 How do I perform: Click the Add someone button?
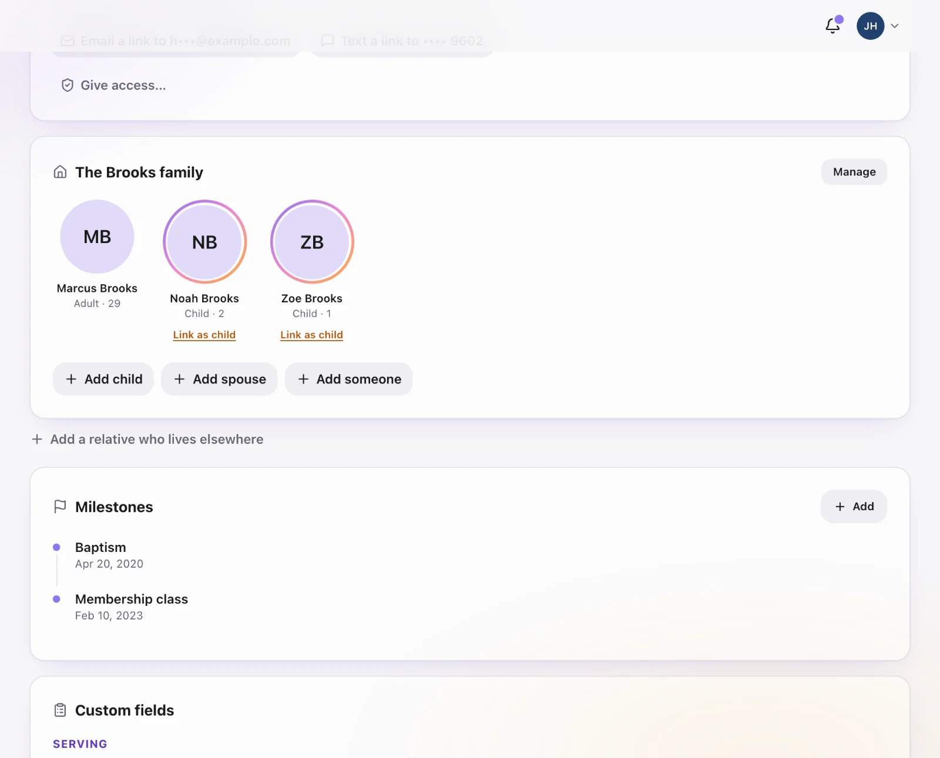[x=349, y=379]
